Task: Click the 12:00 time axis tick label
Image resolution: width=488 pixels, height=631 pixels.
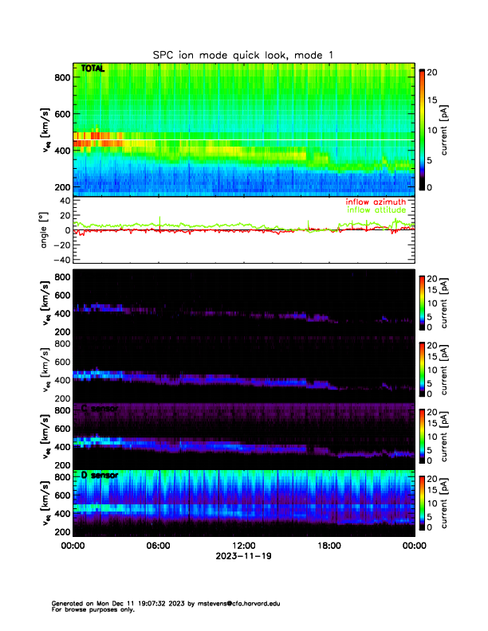Action: point(243,546)
